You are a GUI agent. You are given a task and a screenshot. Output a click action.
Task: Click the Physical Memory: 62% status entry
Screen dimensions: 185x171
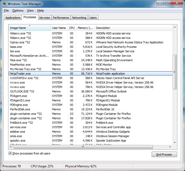[x=81, y=166]
